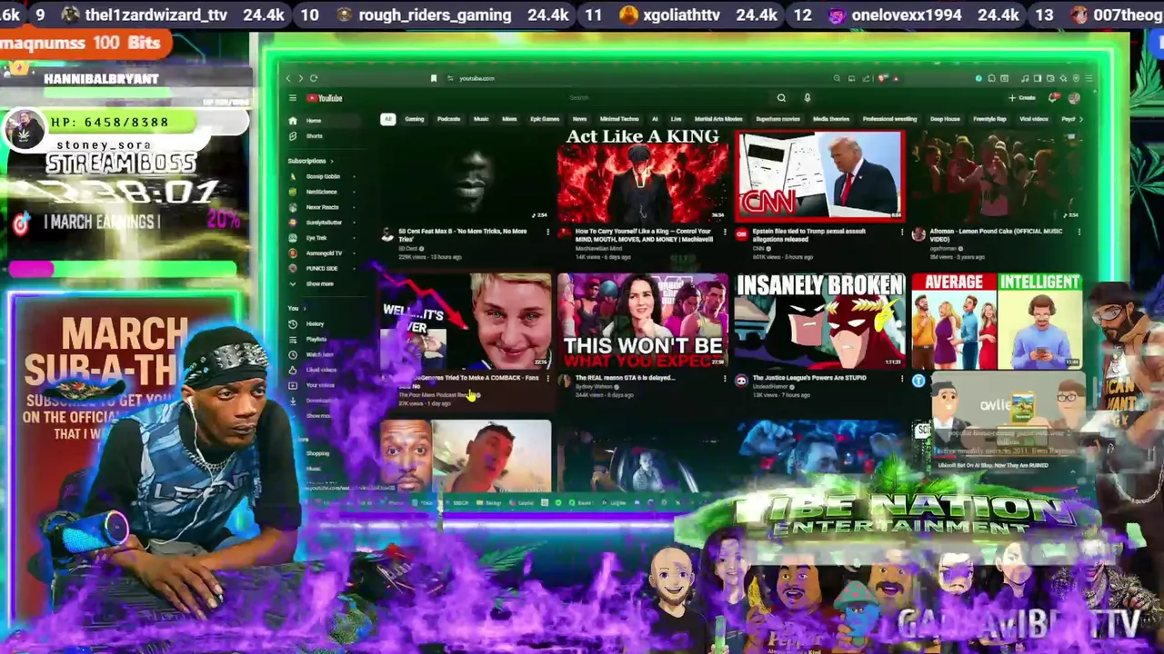Open YouTube notifications bell
Screen dimensions: 1164x654
[1054, 98]
